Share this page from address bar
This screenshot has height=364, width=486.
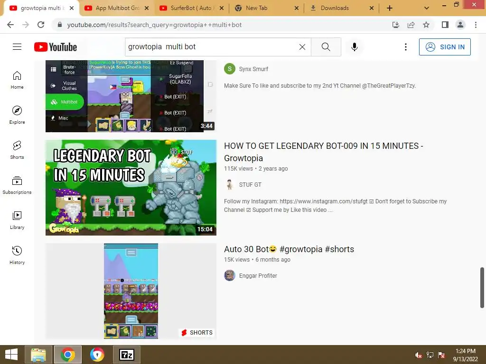[411, 25]
